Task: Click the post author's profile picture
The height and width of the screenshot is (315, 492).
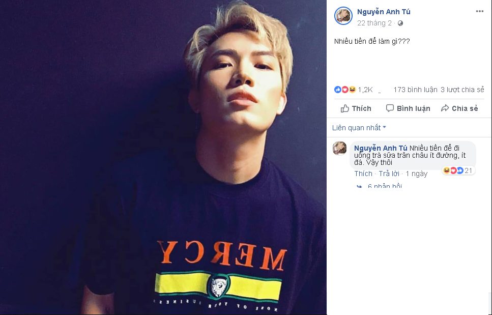Action: 343,16
